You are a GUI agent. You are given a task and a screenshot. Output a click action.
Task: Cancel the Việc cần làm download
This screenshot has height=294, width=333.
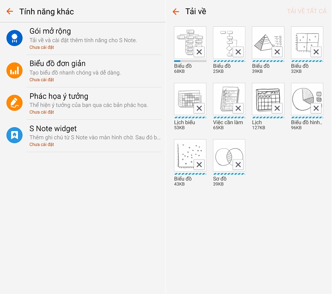238,109
